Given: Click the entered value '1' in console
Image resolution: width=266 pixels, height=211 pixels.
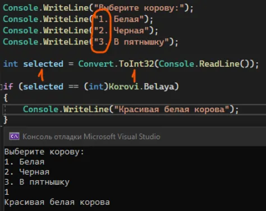Looking at the screenshot, I should pos(7,192).
